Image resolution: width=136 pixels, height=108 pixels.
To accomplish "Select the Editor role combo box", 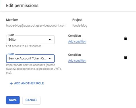I will pyautogui.click(x=30, y=40).
